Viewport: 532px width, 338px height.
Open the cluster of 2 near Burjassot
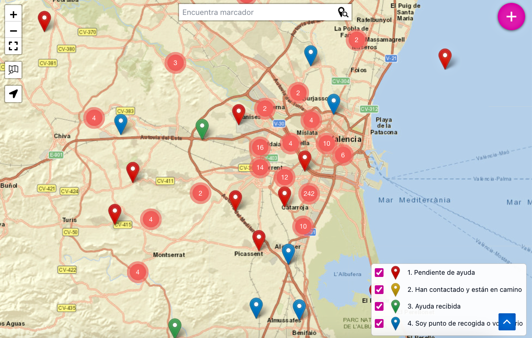point(298,93)
